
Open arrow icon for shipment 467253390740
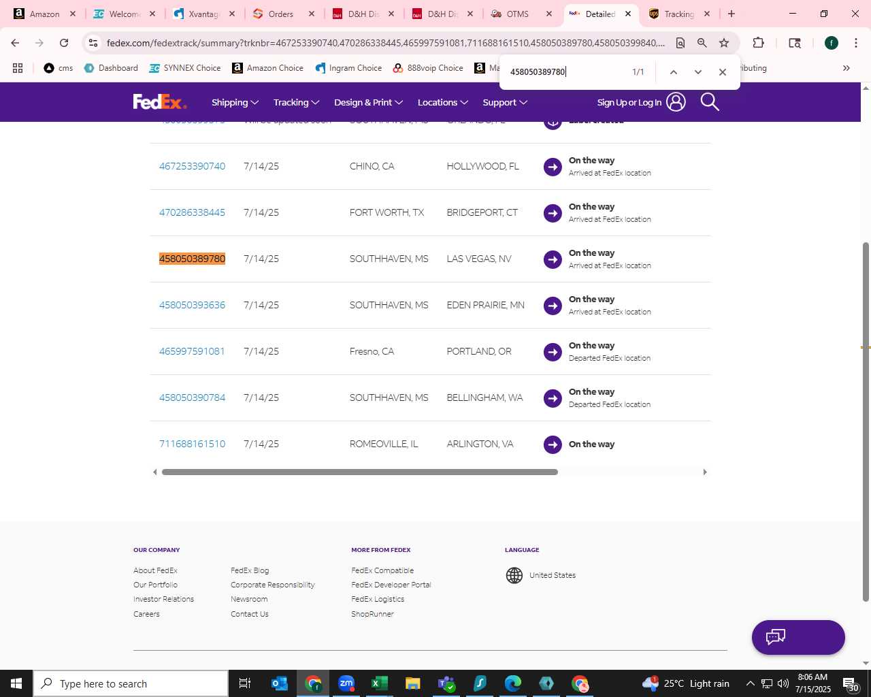[553, 167]
